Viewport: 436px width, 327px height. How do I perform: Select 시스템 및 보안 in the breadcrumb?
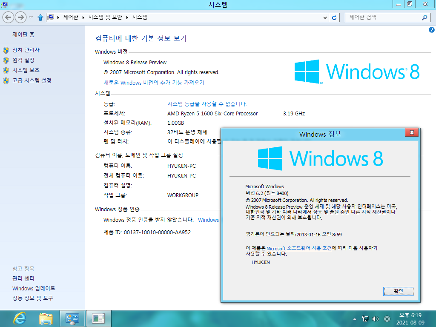105,17
